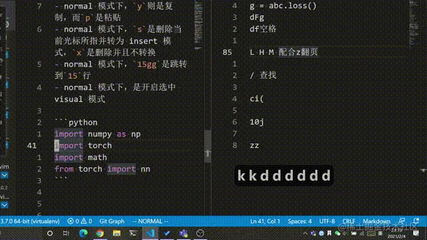Click the right editor minimap
427x240 pixels.
point(414,25)
